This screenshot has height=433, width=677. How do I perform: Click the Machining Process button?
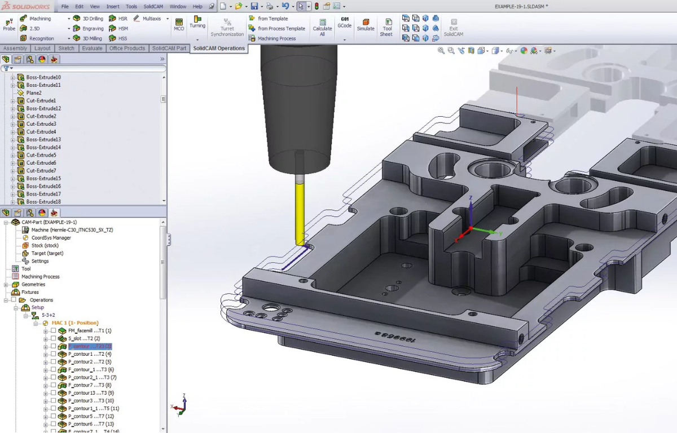point(276,38)
